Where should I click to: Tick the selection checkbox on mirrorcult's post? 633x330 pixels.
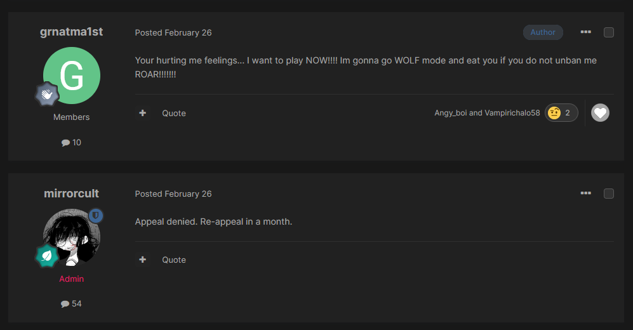pyautogui.click(x=609, y=194)
